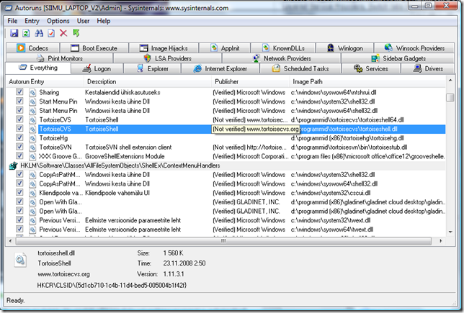Disable the selected TortoiseCVS entry checkbox
This screenshot has height=313, width=464.
point(19,129)
